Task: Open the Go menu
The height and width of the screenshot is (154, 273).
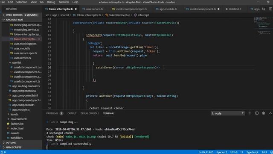Action: 42,2
